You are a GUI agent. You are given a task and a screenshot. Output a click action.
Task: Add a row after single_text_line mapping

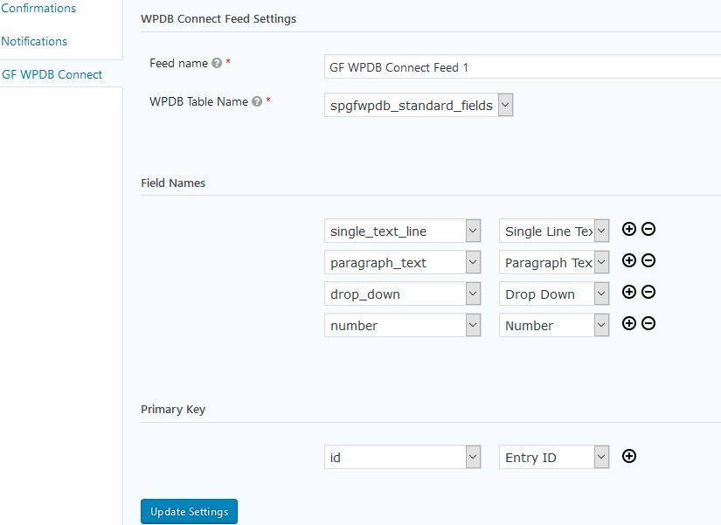pos(628,229)
